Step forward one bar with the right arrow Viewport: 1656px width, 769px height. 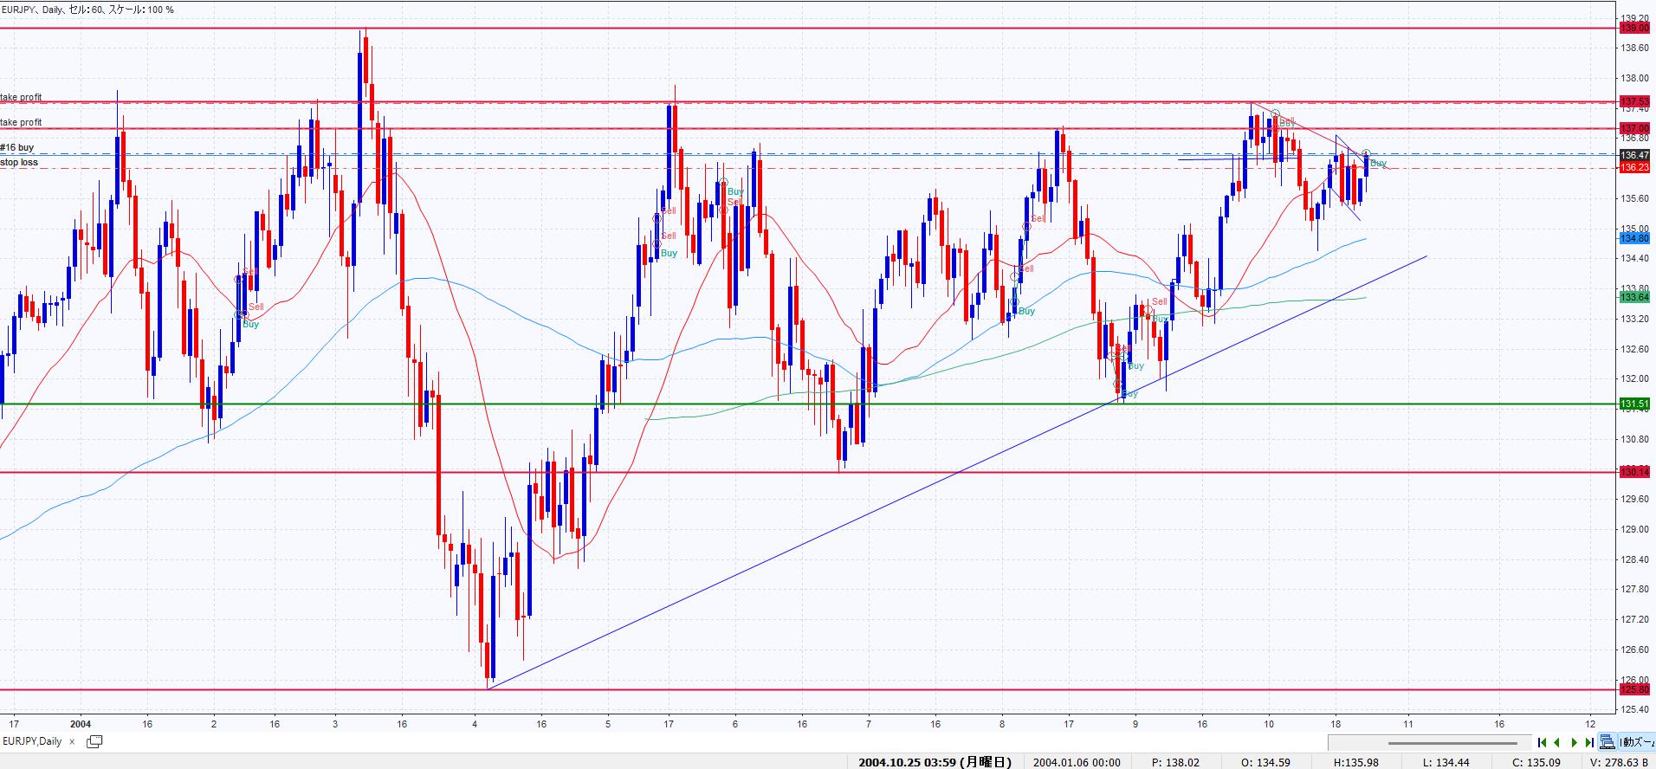(x=1574, y=742)
